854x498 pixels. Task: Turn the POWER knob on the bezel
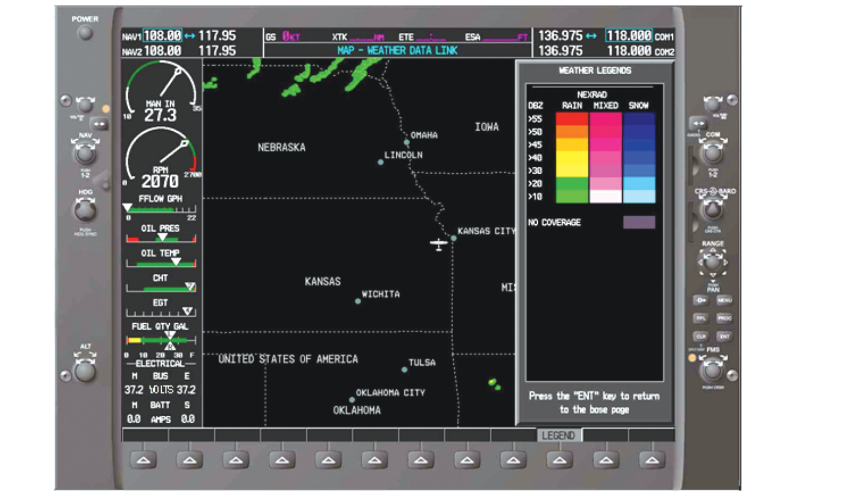tap(85, 33)
